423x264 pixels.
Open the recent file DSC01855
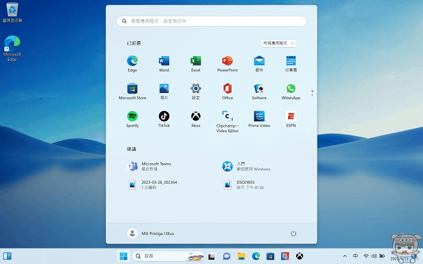click(243, 185)
